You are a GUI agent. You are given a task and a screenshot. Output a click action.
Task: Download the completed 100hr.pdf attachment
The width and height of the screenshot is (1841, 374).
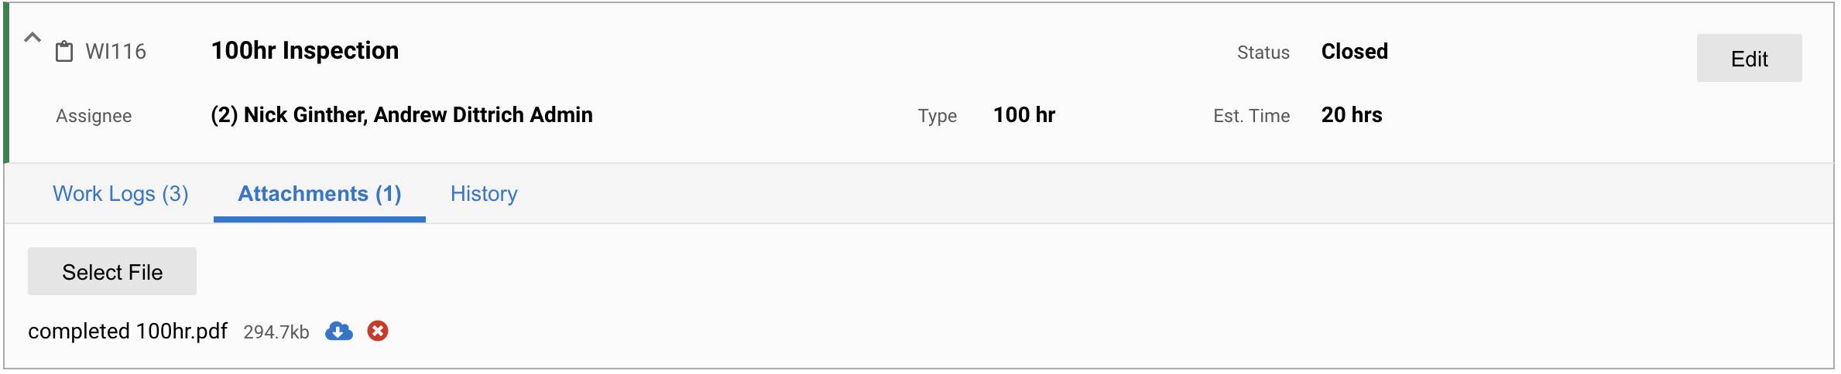[x=338, y=331]
